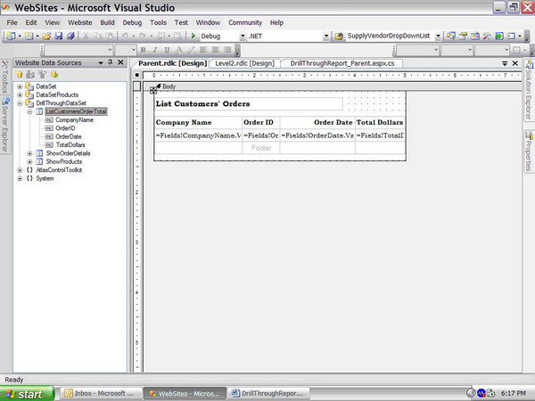
Task: Save the current file with floppy icon
Action: (59, 36)
